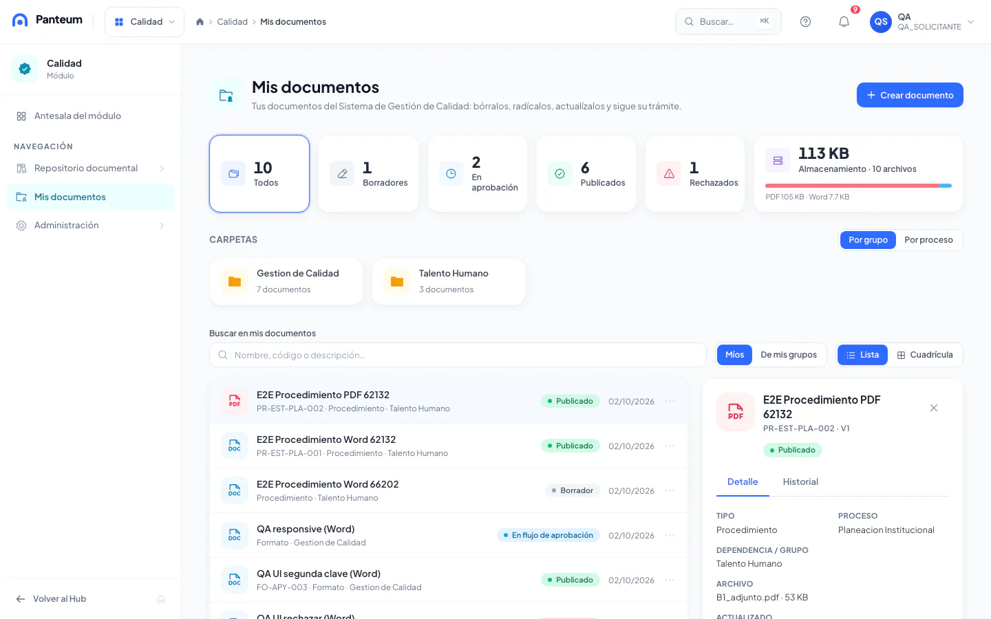Open more options for E2E Procedimiento Word 66202
Screen dimensions: 991x619
click(670, 490)
